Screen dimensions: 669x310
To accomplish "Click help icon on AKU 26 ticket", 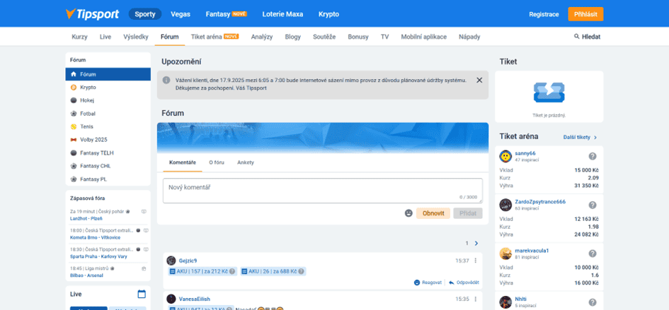I will click(x=301, y=271).
